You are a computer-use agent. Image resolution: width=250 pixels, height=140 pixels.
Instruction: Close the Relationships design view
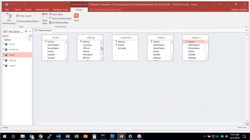[76, 17]
